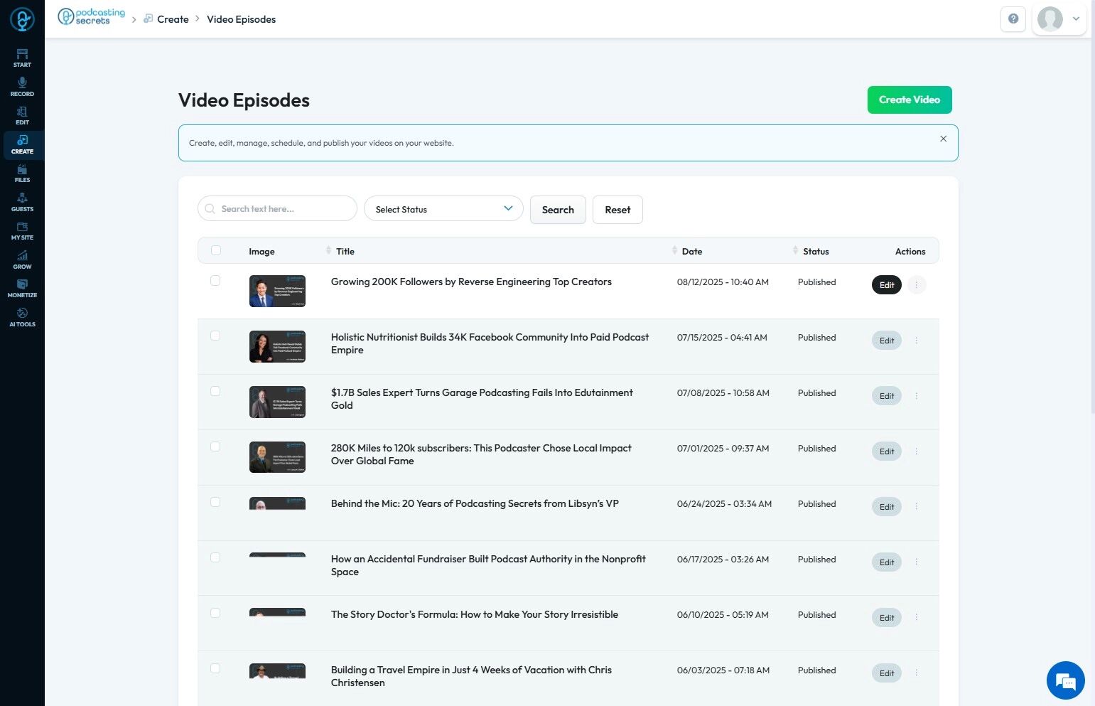The height and width of the screenshot is (706, 1095).
Task: Select checkbox for Holistic Nutritionist episode
Action: [215, 336]
